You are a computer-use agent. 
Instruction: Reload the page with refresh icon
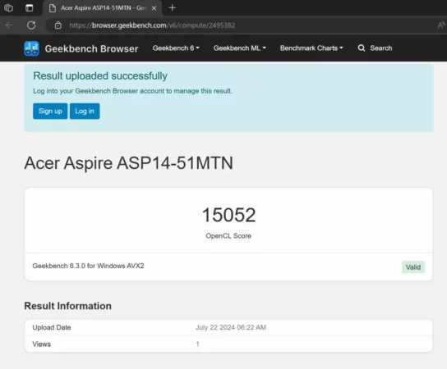(x=31, y=25)
